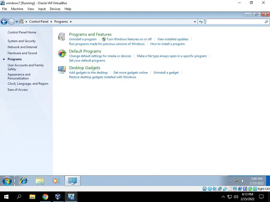Open Network and Internet category
The image size is (270, 202).
pos(22,47)
